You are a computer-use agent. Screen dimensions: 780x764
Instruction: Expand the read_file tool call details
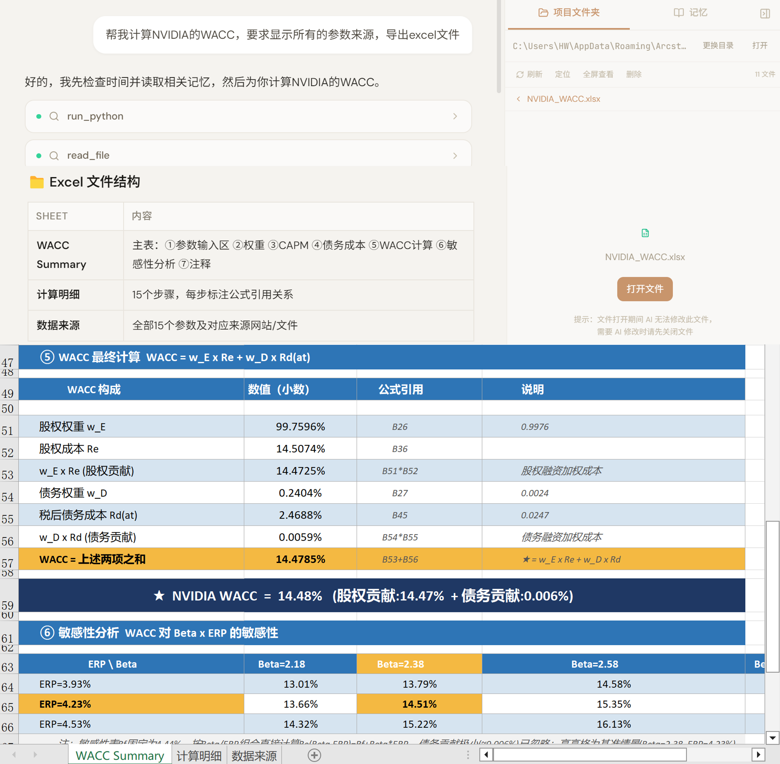coord(455,155)
